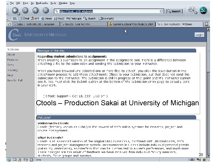Click the Navigator icon in status bar

point(9,160)
